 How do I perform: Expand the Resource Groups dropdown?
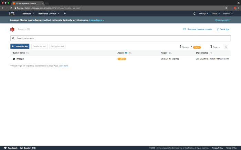(49, 14)
